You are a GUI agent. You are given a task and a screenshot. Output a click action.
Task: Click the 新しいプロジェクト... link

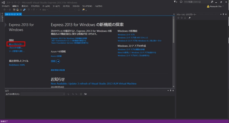point(16,44)
